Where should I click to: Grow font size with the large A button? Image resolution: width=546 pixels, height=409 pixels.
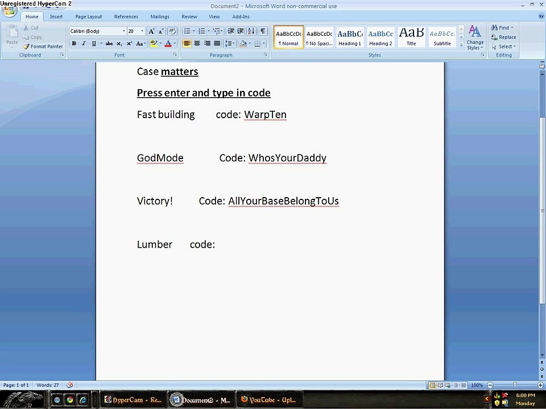[151, 31]
